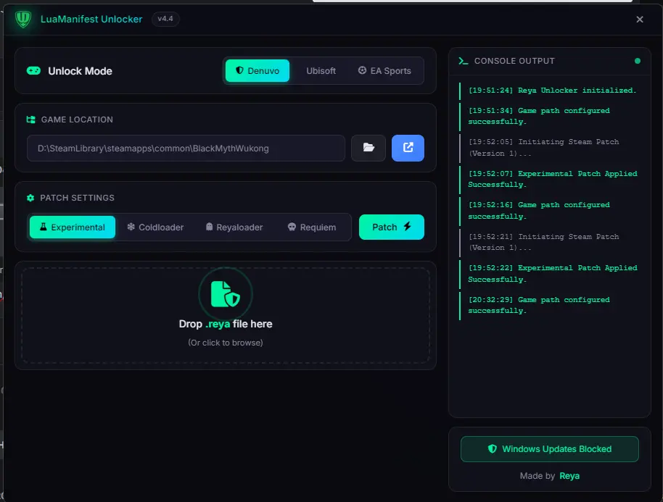Click the v4.4 version badge
663x502 pixels.
[x=165, y=19]
